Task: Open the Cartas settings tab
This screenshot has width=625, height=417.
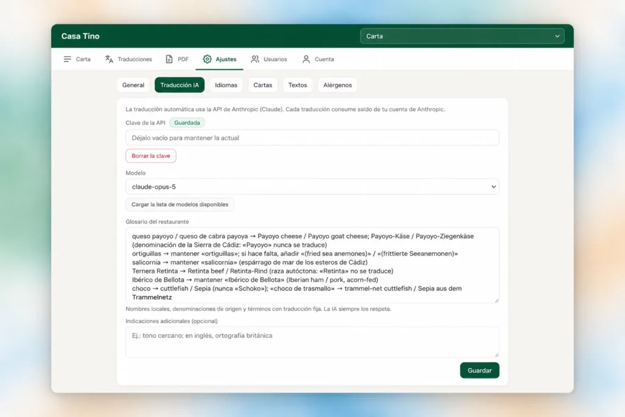Action: pyautogui.click(x=262, y=85)
